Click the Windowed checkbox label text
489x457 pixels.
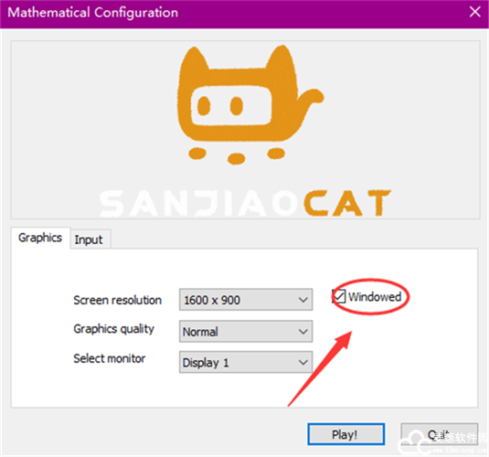(375, 297)
